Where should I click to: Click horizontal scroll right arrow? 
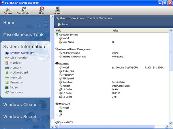tap(167, 127)
